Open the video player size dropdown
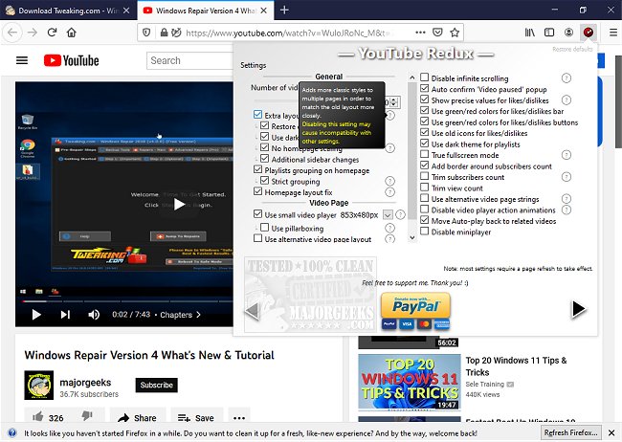Screen dimensions: 622x442 [388, 215]
